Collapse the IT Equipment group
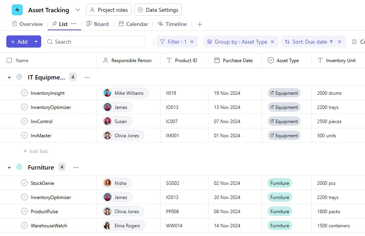The image size is (365, 236). click(x=9, y=77)
